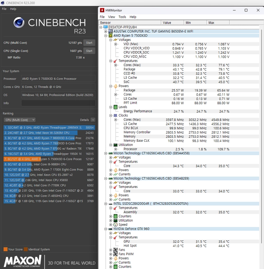The width and height of the screenshot is (264, 269).
Task: Click the Min column header
Action: click(195, 23)
